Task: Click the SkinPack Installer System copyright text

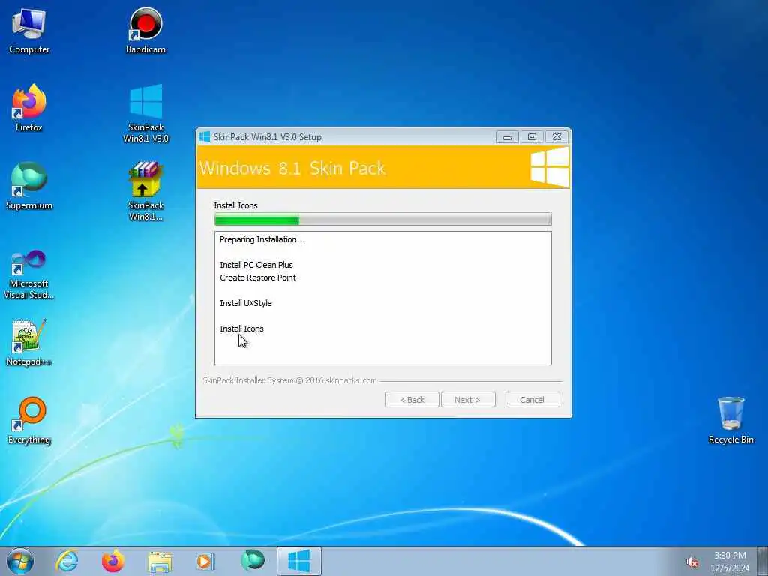Action: pyautogui.click(x=290, y=380)
